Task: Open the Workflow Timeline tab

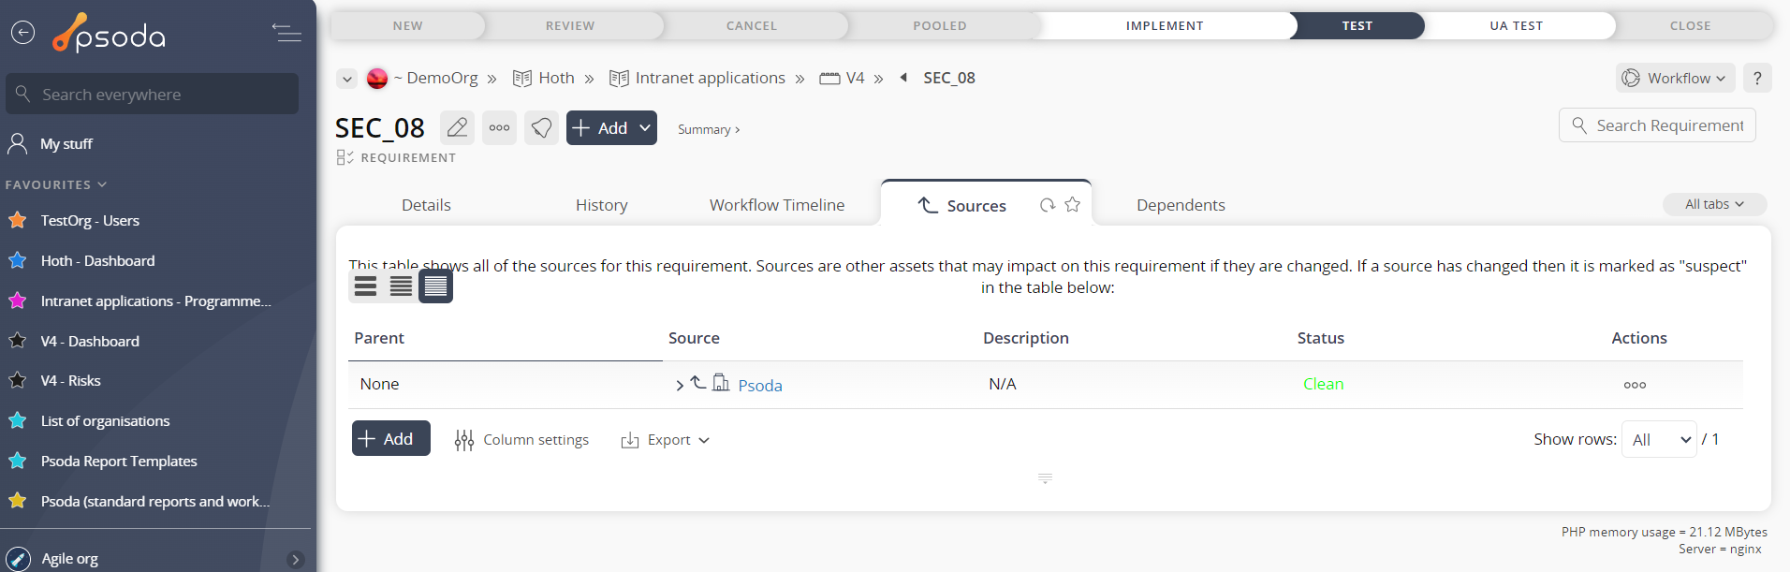Action: 777,205
